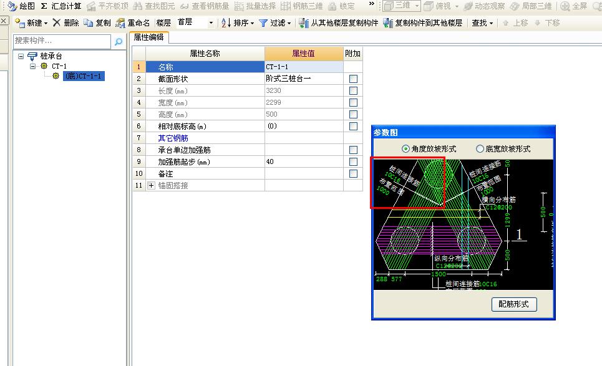
Task: Click the 搜索构件 search field
Action: 62,41
